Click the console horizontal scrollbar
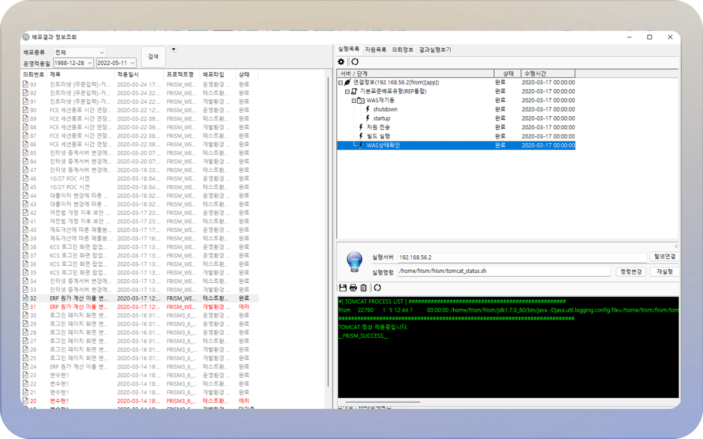The image size is (703, 439). tap(383, 402)
